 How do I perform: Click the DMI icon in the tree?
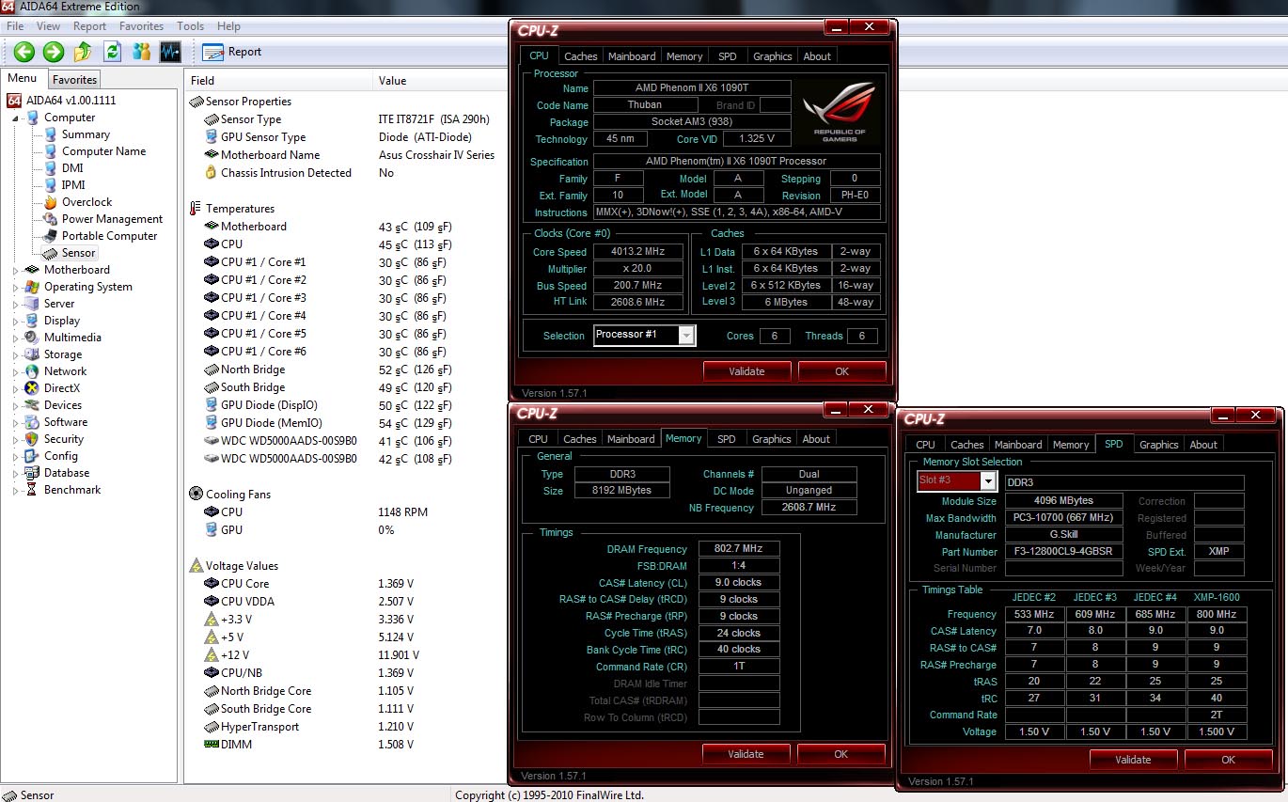pyautogui.click(x=51, y=168)
